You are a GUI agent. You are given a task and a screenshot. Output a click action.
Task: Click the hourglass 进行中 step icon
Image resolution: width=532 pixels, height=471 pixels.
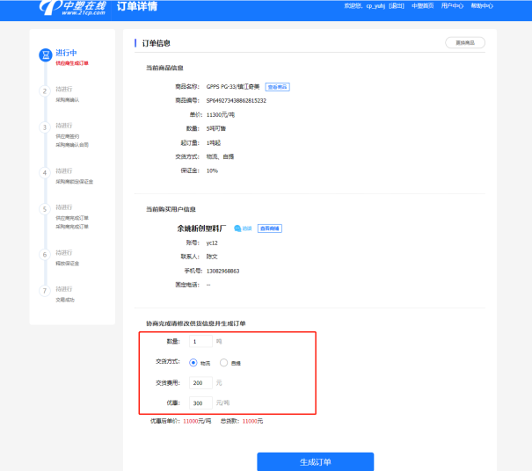(46, 55)
